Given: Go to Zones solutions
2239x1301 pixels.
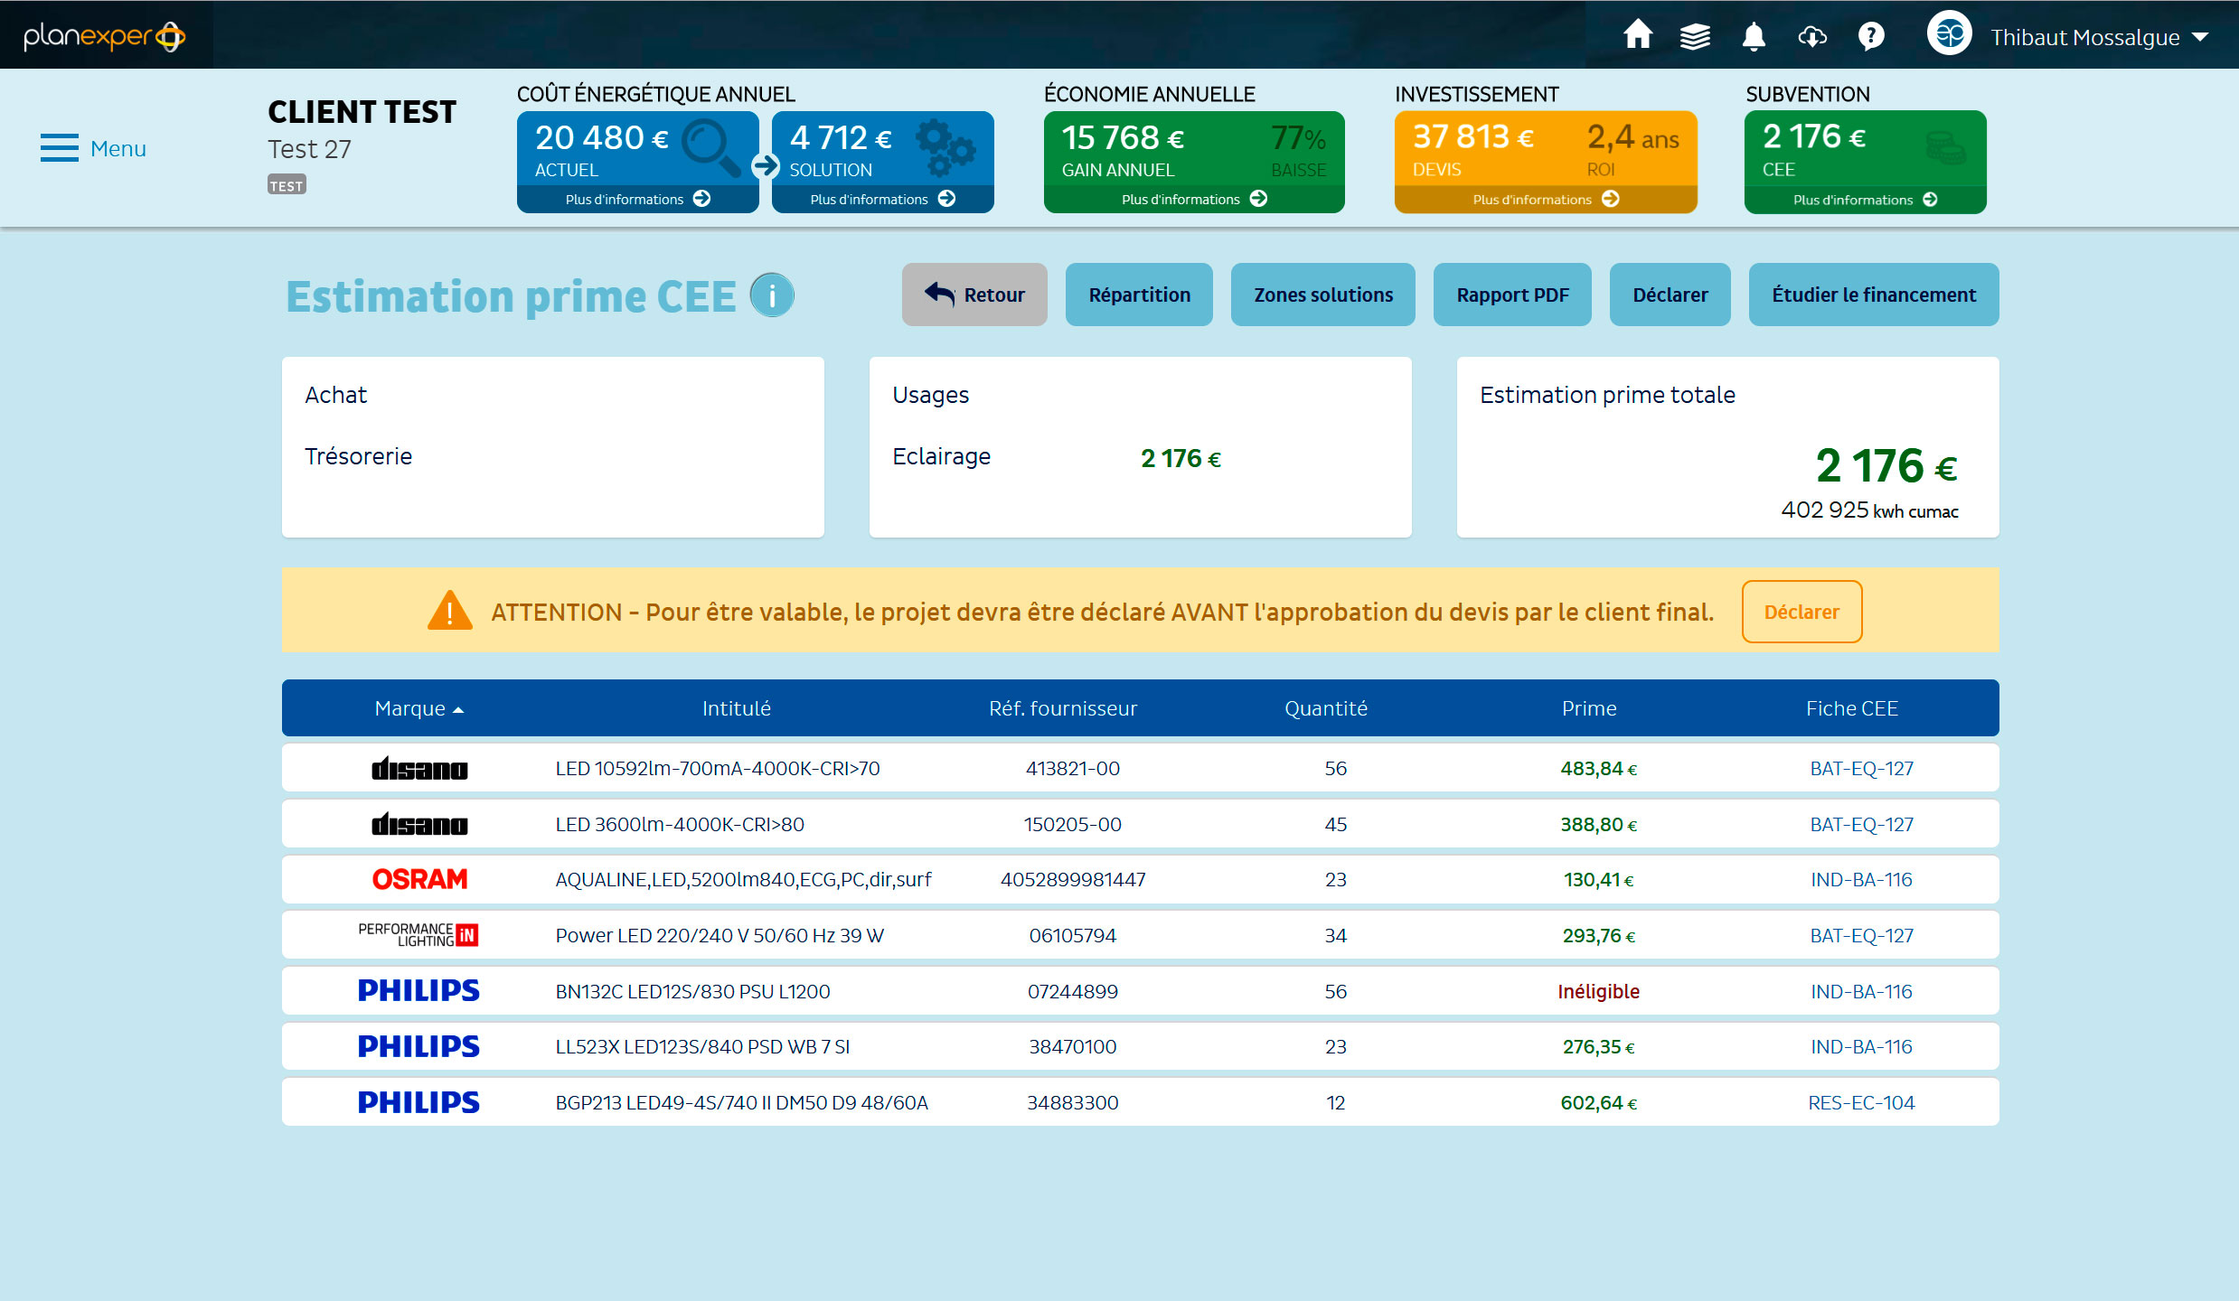Looking at the screenshot, I should pyautogui.click(x=1322, y=295).
